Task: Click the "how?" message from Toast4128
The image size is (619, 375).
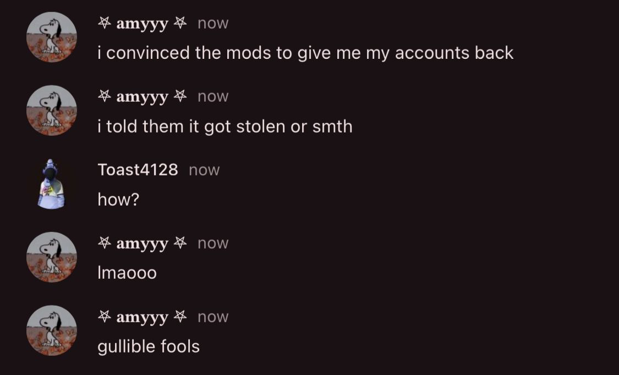Action: [118, 200]
